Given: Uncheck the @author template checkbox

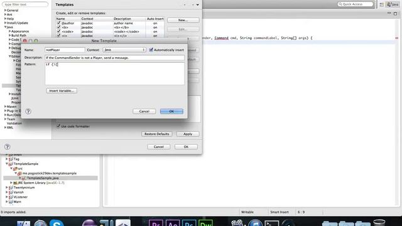Looking at the screenshot, I should 58,23.
